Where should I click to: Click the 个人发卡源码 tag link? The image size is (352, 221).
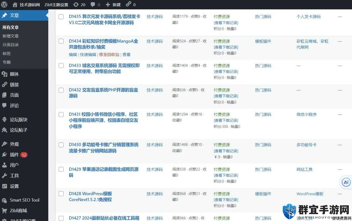[309, 17]
